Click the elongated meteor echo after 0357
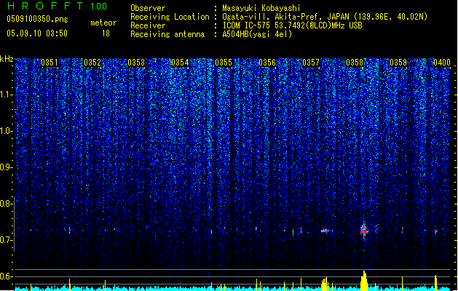The width and height of the screenshot is (458, 291). [326, 231]
